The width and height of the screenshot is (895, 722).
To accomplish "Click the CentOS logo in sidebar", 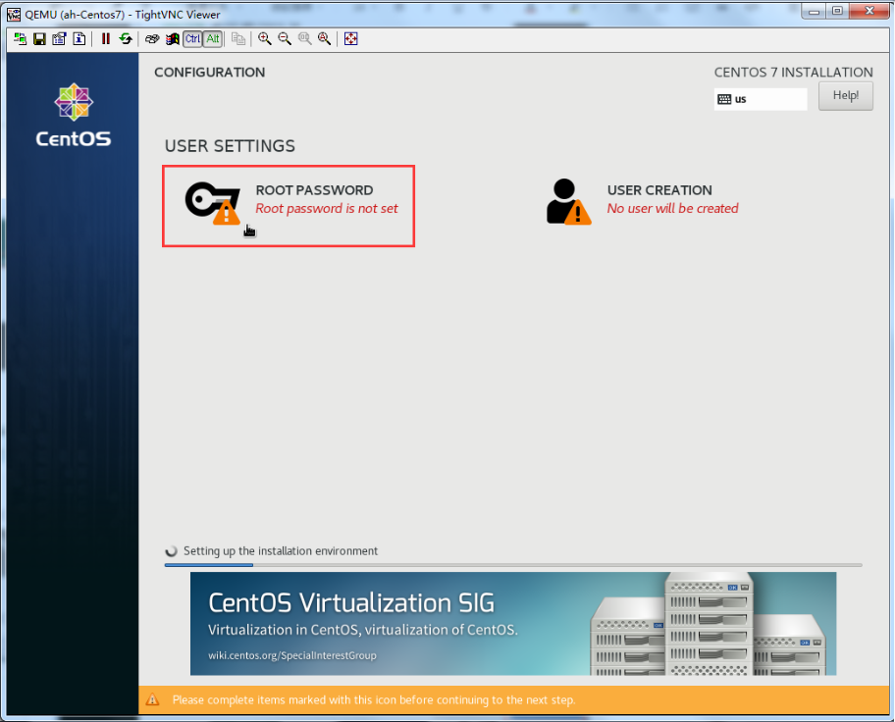I will (73, 116).
